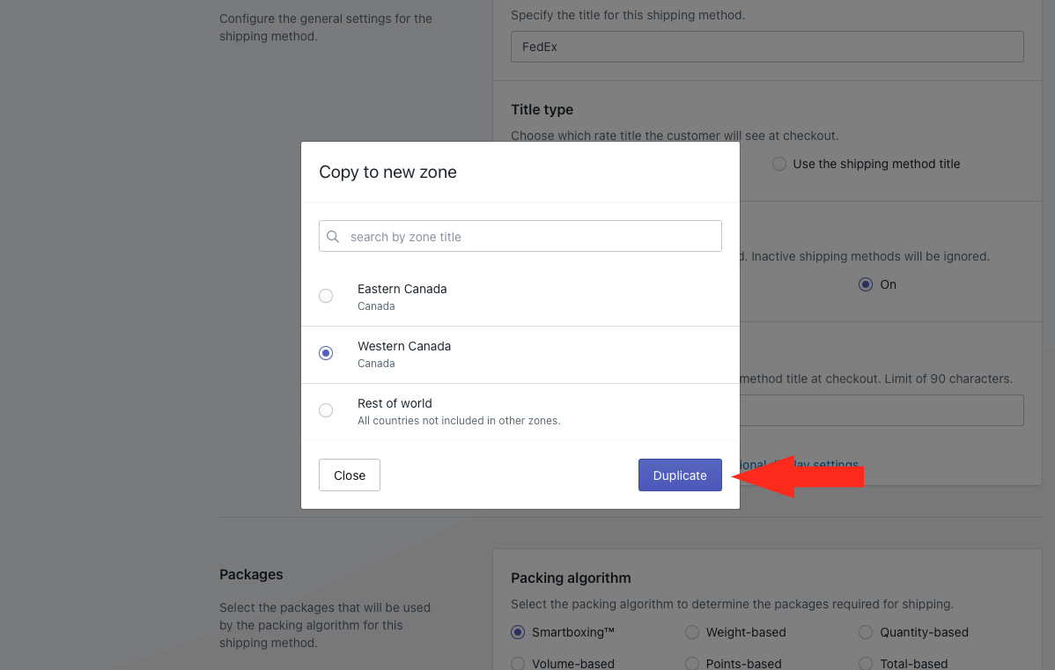Click the Duplicate button

coord(680,475)
